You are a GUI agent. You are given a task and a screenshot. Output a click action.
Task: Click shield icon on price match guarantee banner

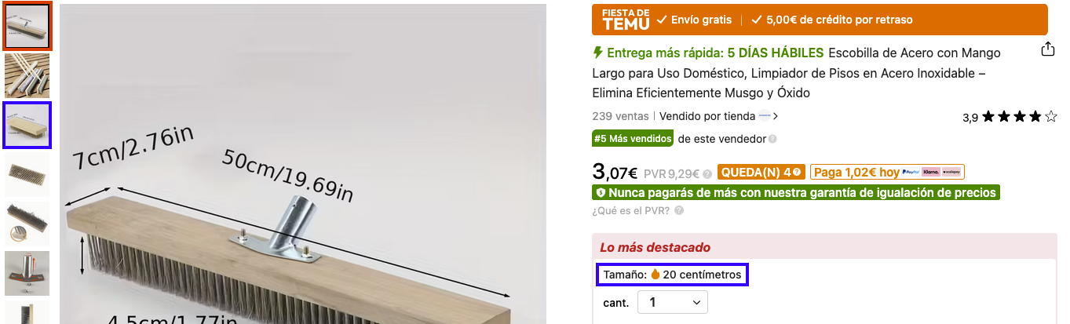click(601, 192)
